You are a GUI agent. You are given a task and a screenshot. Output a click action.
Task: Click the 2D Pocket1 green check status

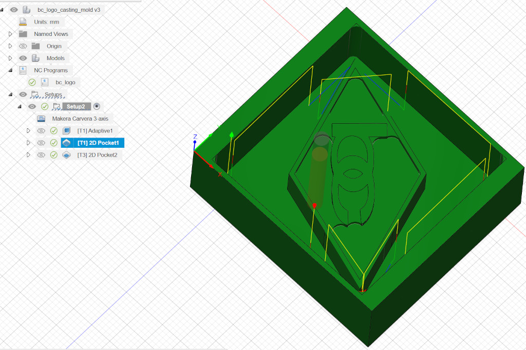coord(53,143)
